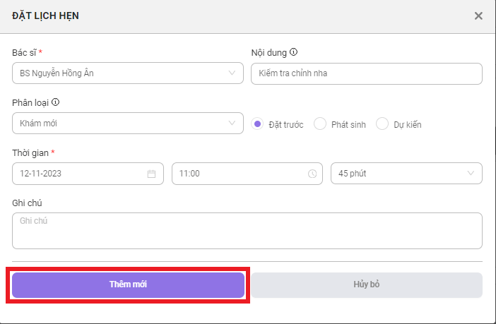Click the info icon beside Phân loại
Screen dimensions: 496x324
coord(55,102)
